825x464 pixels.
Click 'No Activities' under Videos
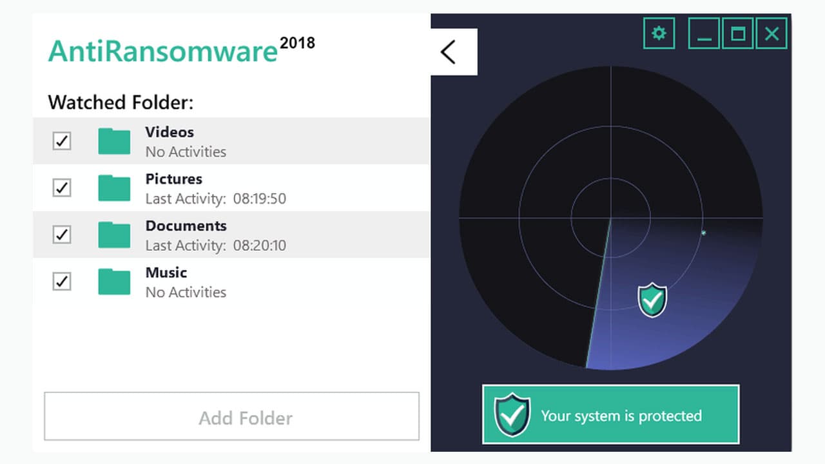(x=186, y=152)
